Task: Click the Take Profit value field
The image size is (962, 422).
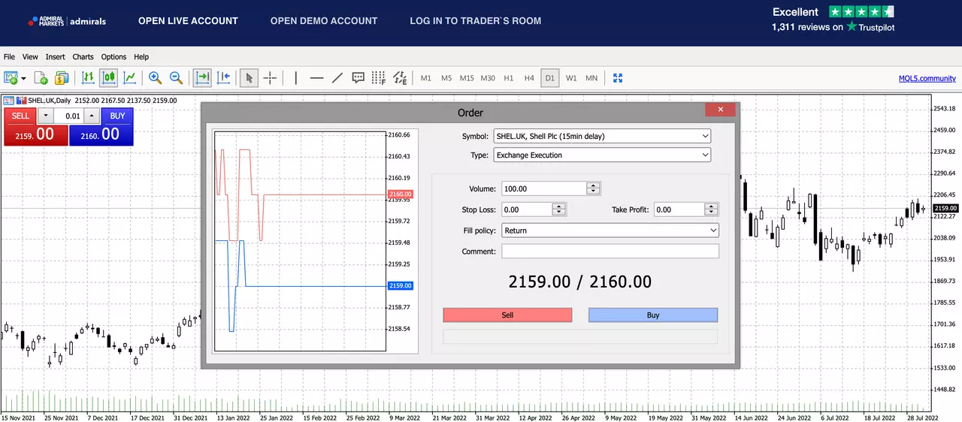Action: tap(679, 210)
